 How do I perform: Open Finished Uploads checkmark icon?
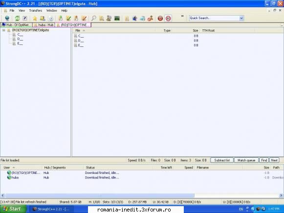coord(84,18)
